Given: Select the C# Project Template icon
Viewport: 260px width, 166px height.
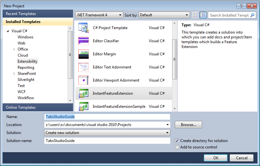Looking at the screenshot, I should 83,28.
